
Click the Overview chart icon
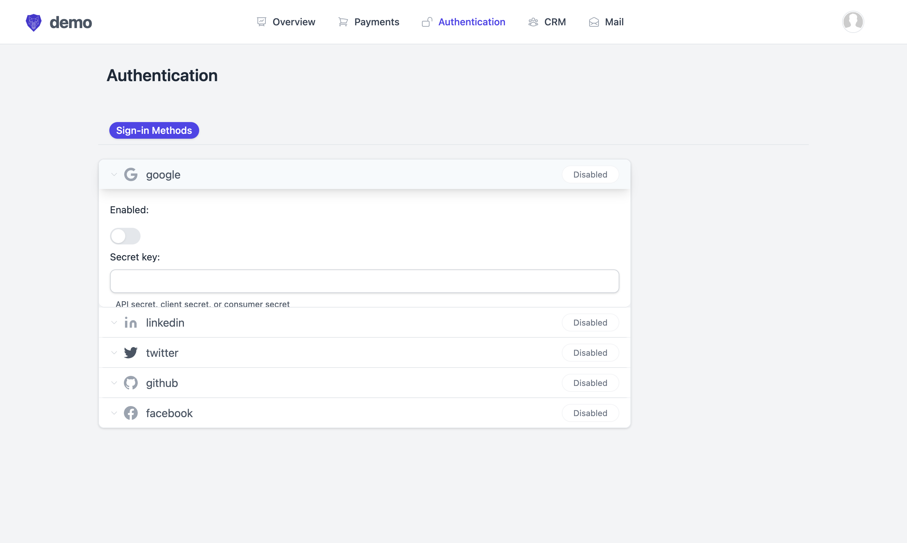click(261, 22)
